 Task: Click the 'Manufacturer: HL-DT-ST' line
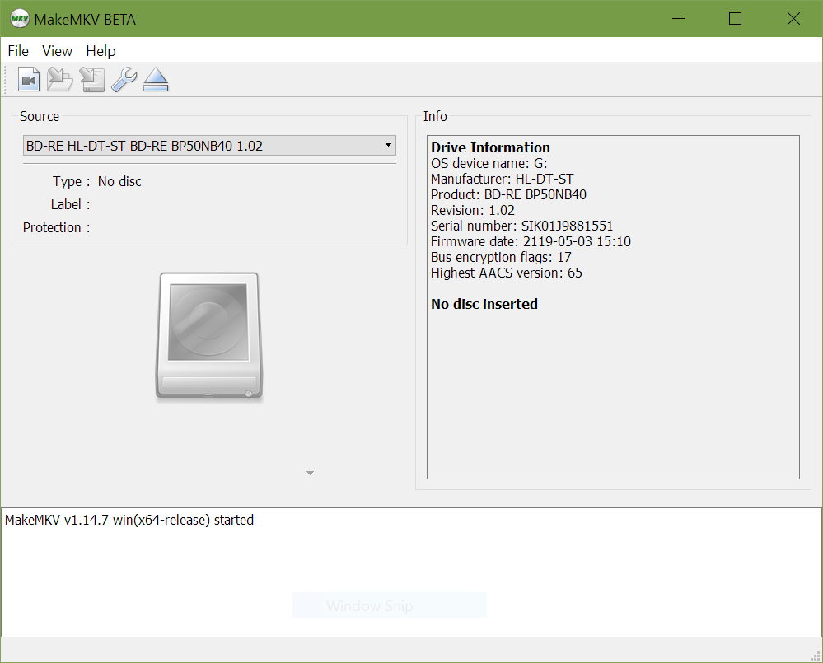point(502,179)
